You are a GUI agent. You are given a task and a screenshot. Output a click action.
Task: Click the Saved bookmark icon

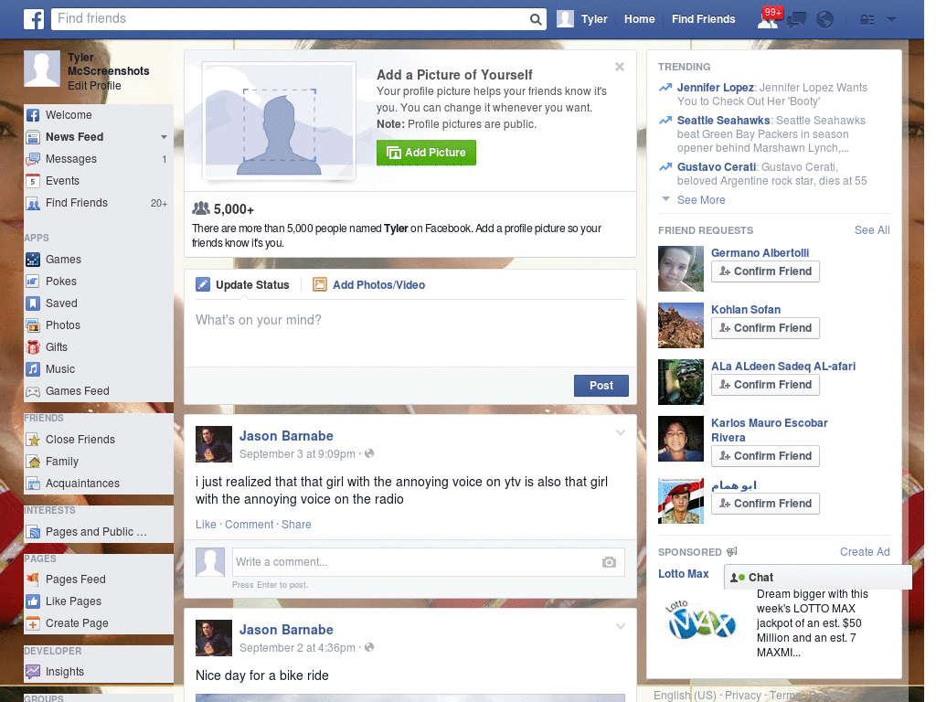[x=33, y=303]
